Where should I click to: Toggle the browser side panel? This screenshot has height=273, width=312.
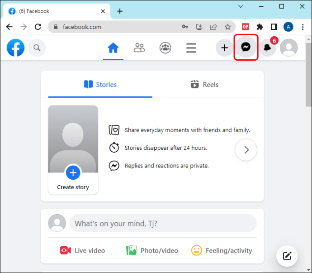(x=274, y=27)
